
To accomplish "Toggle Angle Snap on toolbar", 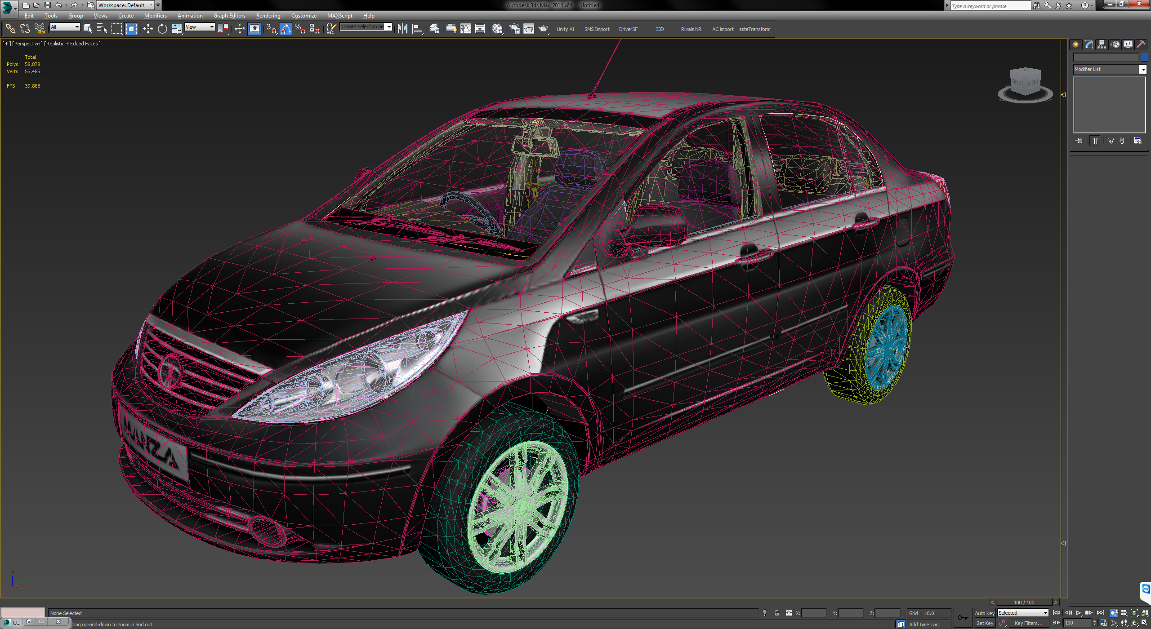I will 286,29.
